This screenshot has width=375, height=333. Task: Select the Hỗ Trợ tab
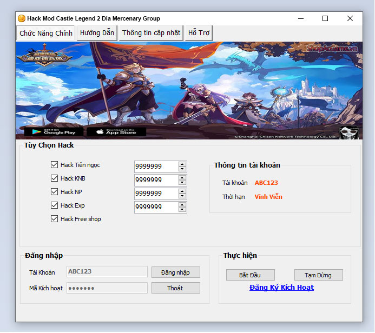pos(199,33)
